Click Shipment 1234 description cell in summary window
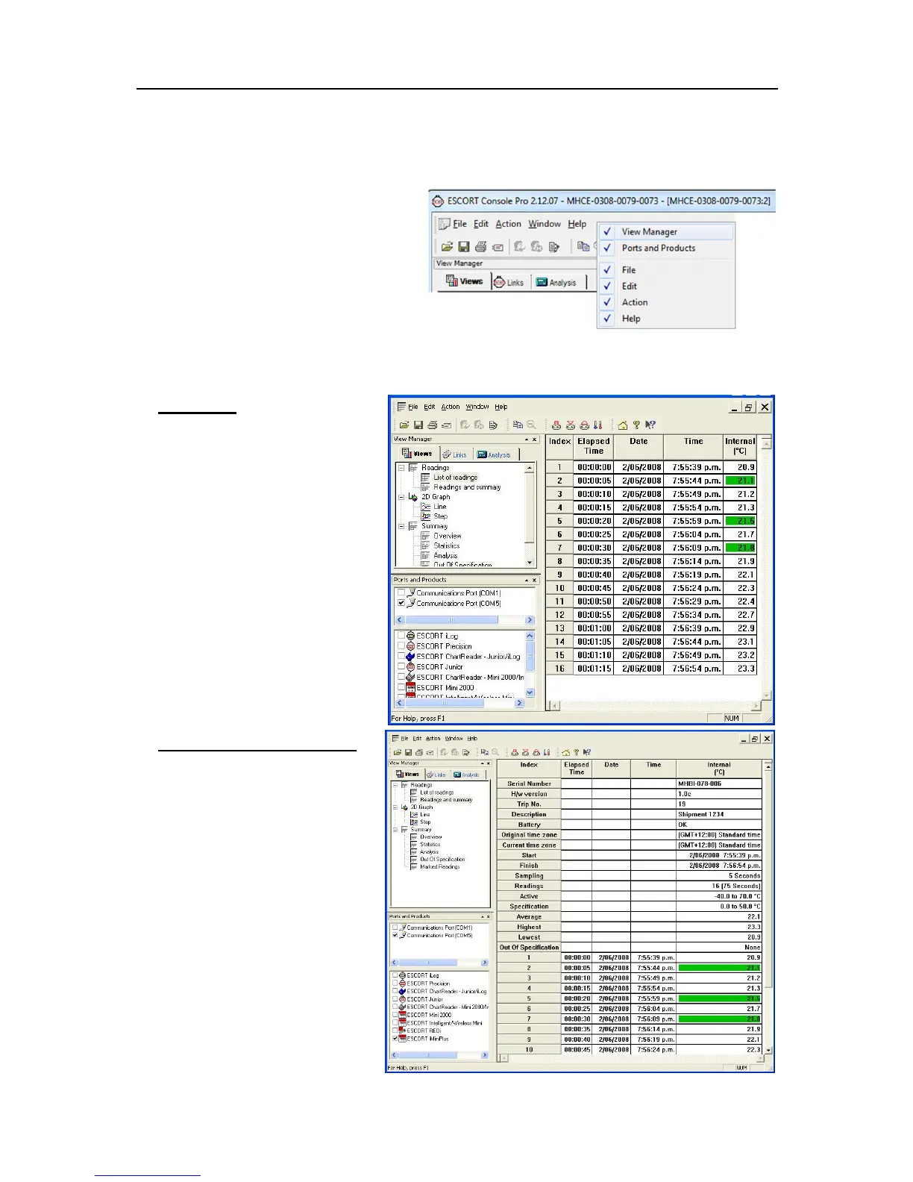This screenshot has height=1182, width=913. [x=719, y=815]
